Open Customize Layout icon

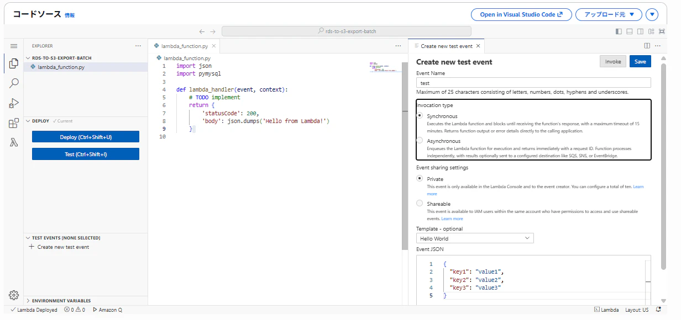pyautogui.click(x=651, y=31)
